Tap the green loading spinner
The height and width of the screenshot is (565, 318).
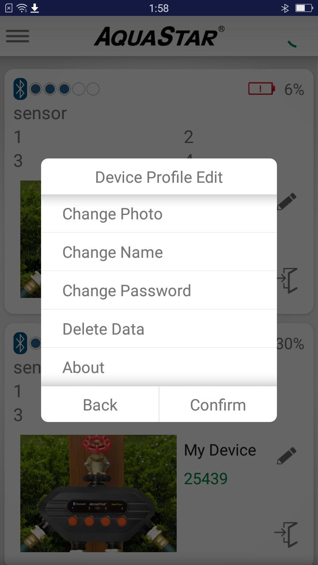[x=291, y=43]
